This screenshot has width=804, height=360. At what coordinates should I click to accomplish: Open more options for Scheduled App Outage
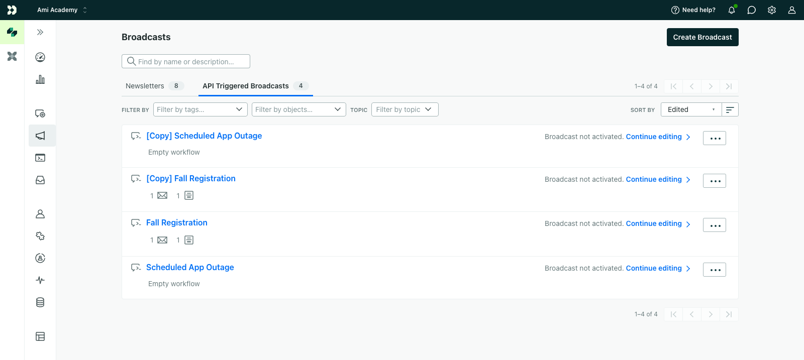[714, 270]
